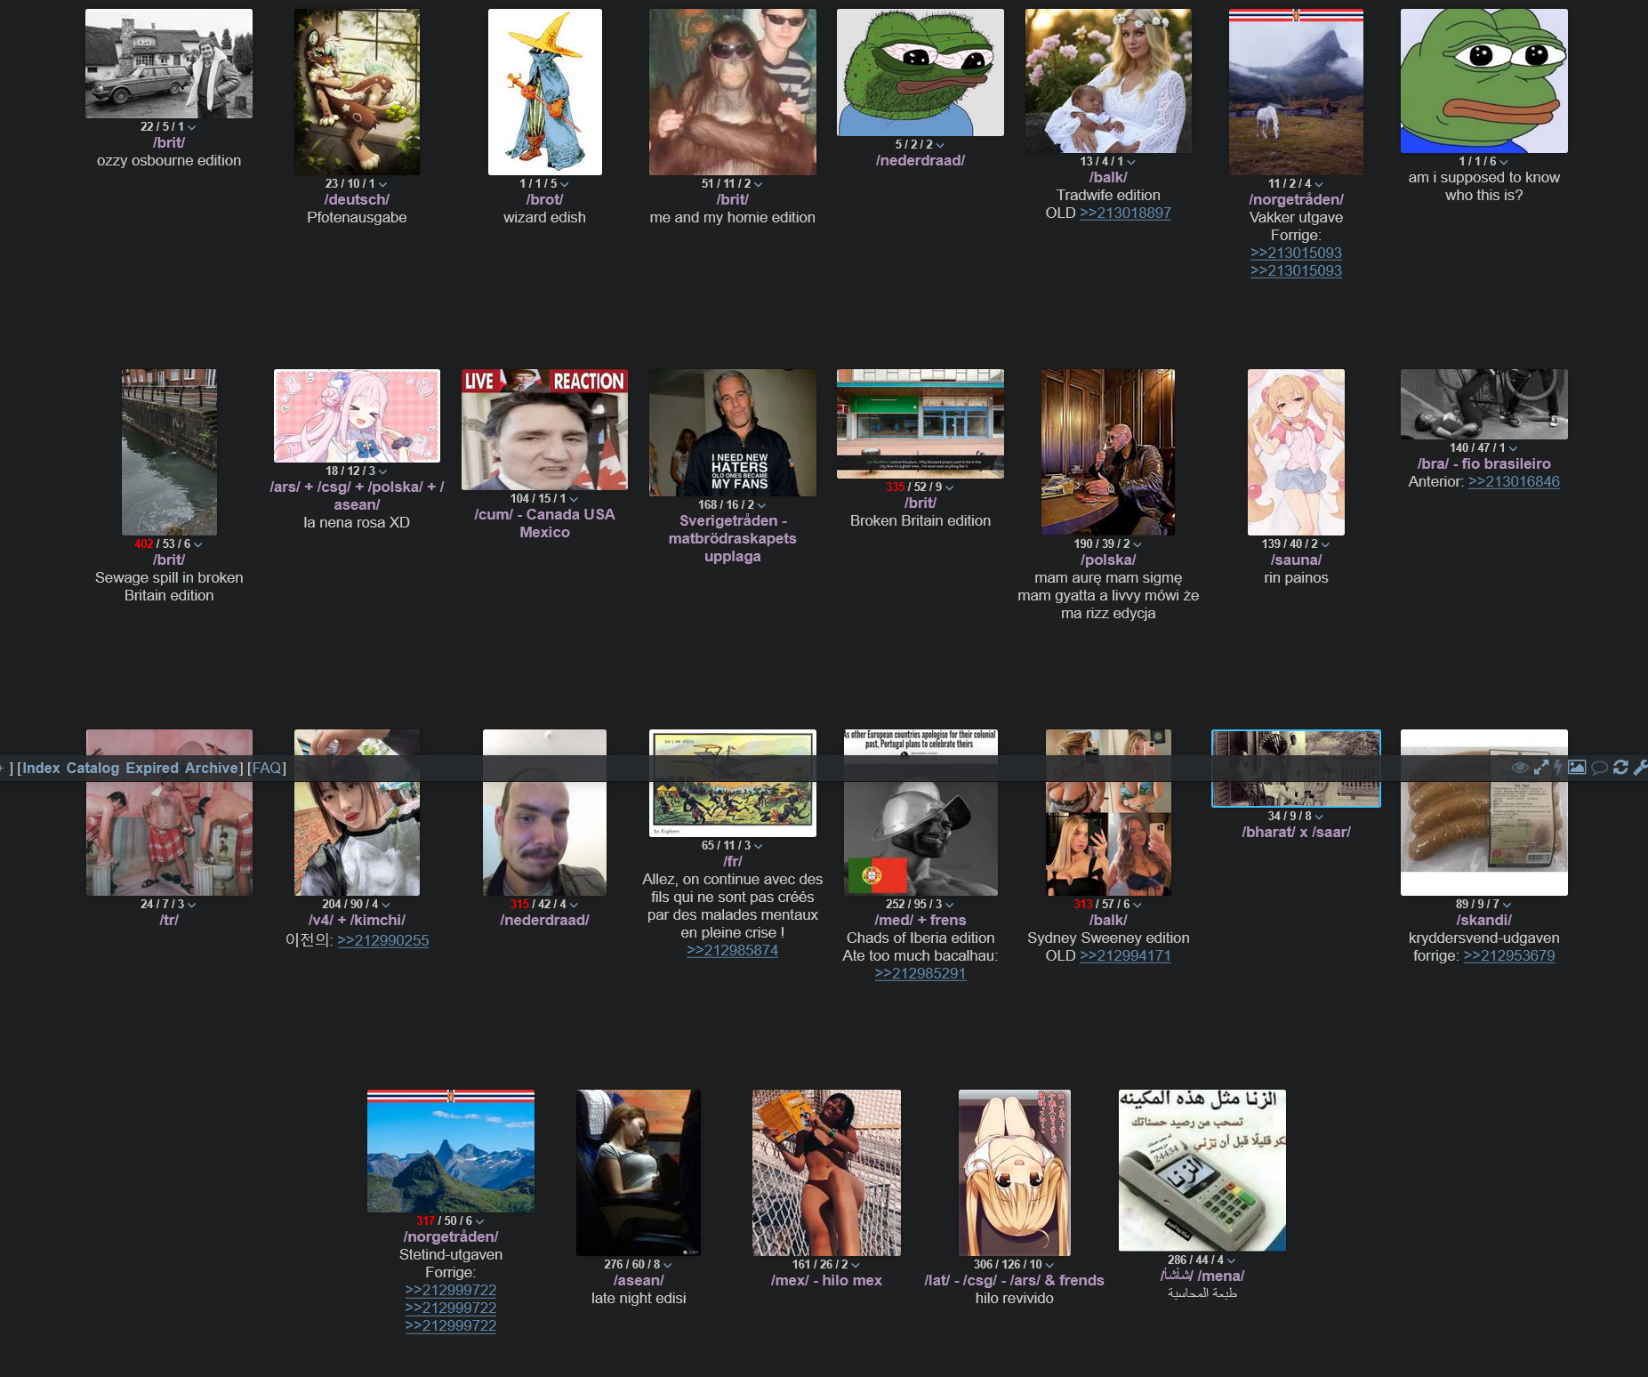Image resolution: width=1648 pixels, height=1377 pixels.
Task: Open the Stetind-utgaven mountain thumbnail
Action: click(450, 1151)
